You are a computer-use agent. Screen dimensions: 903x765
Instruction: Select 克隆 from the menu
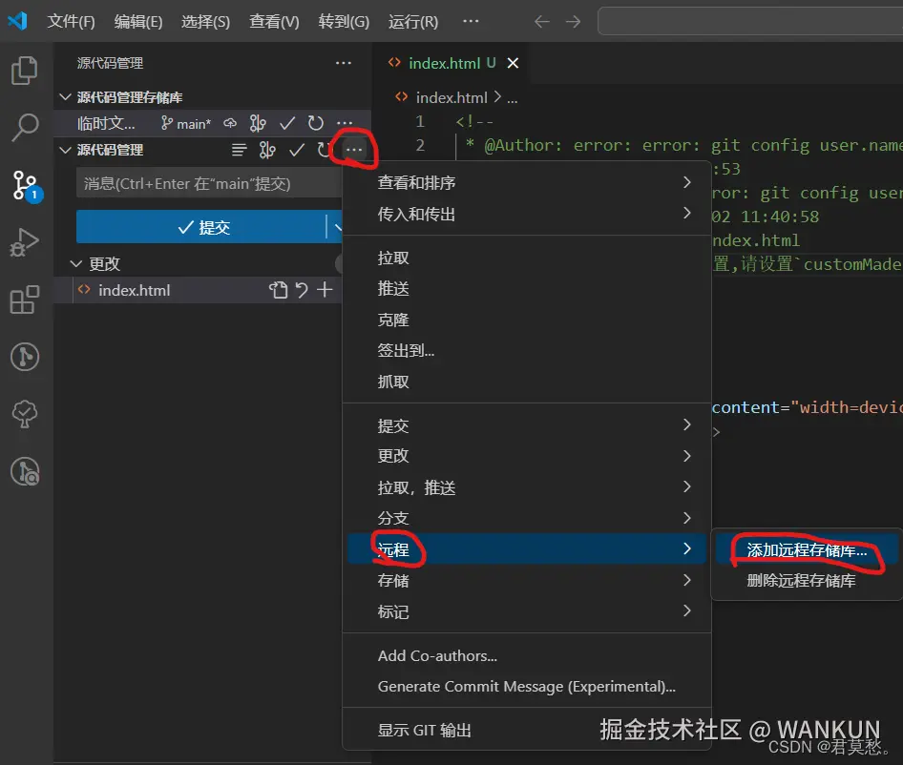(x=526, y=320)
